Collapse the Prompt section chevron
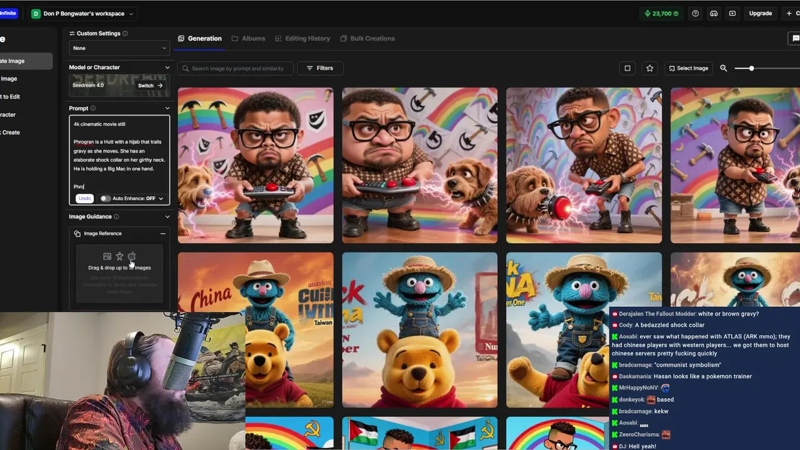800x450 pixels. (167, 108)
